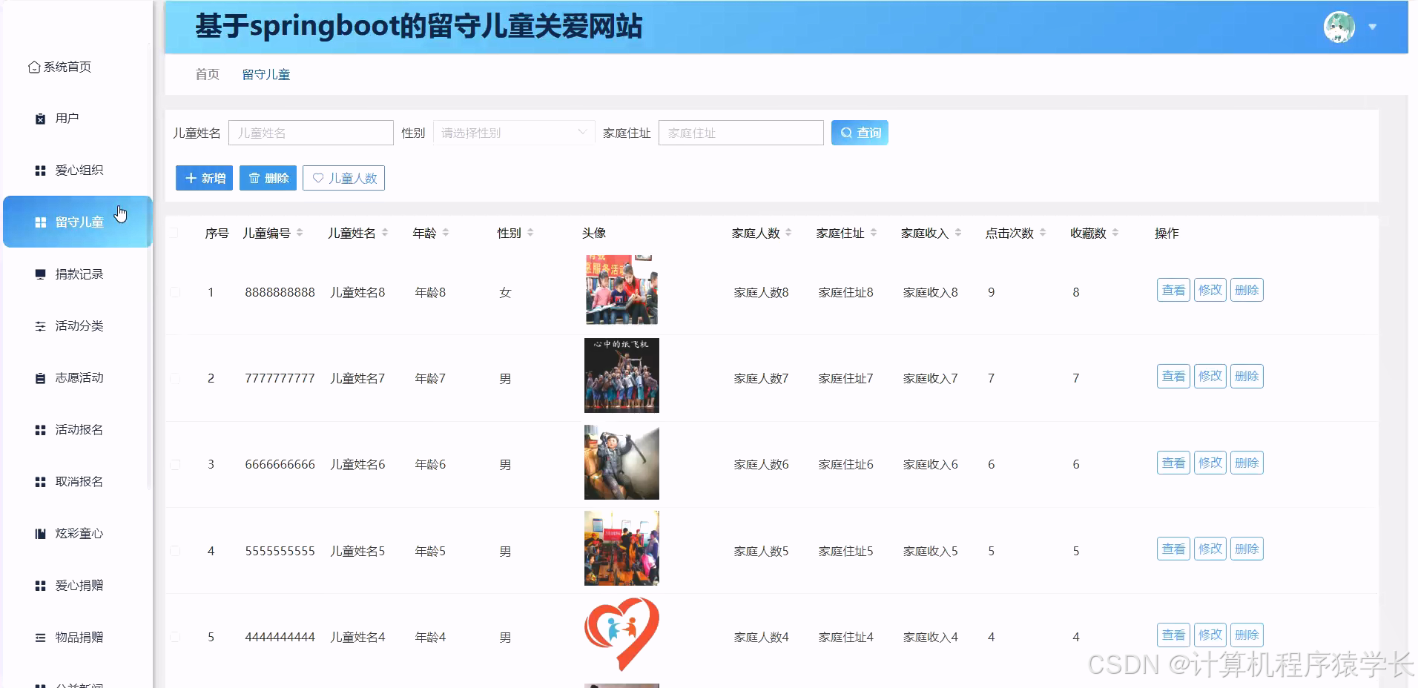Click the 儿童姓名 search input field

click(311, 133)
